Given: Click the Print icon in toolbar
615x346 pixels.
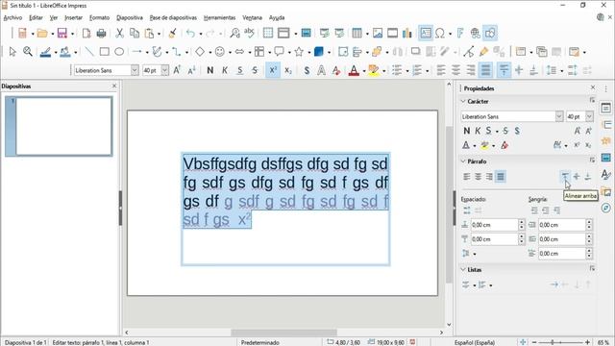Looking at the screenshot, I should (101, 34).
